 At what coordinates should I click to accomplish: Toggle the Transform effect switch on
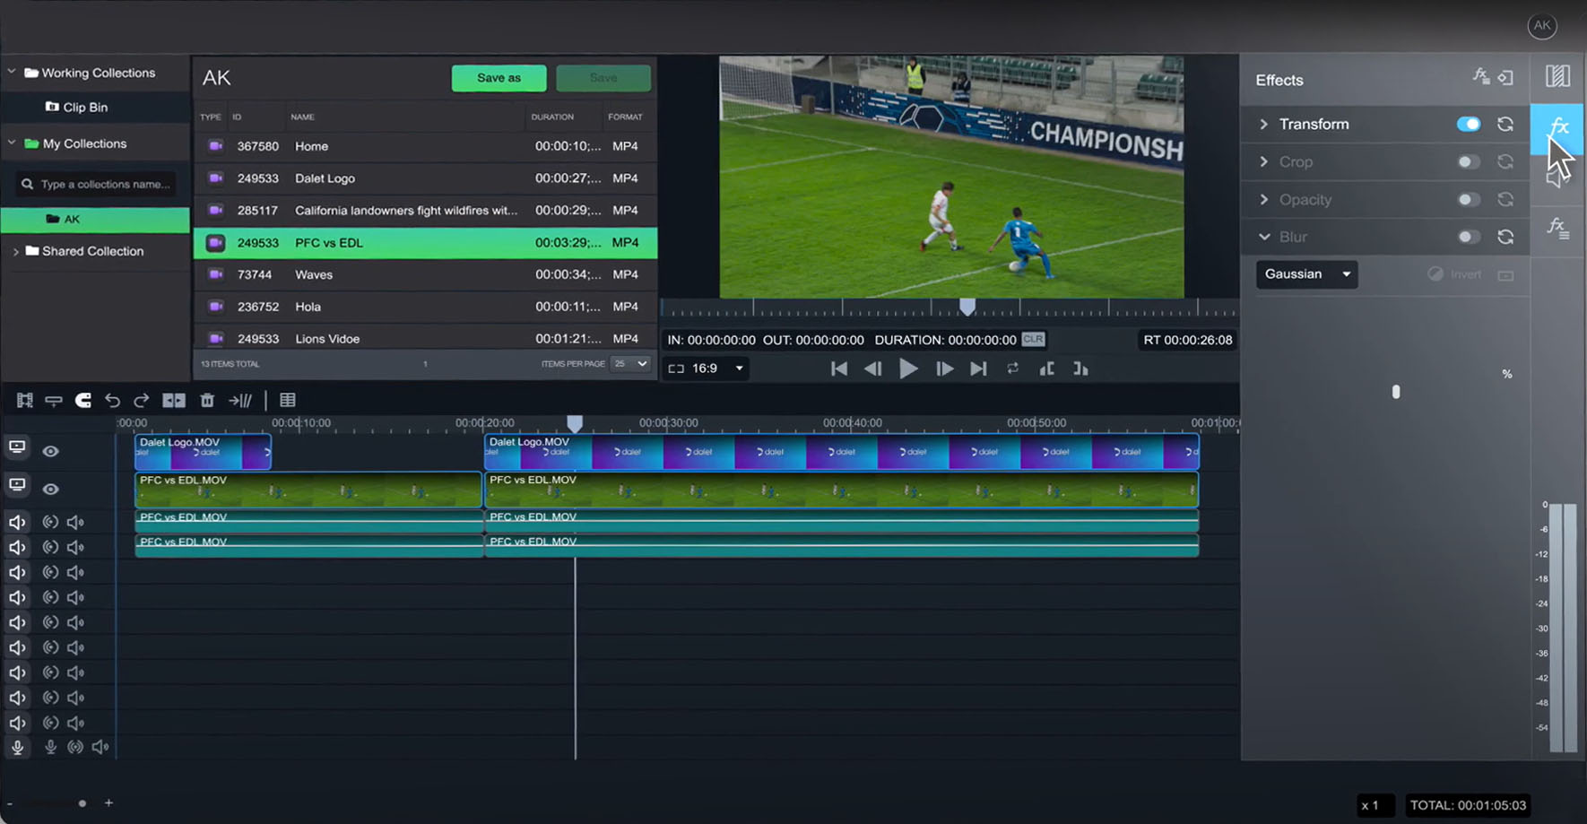tap(1468, 124)
